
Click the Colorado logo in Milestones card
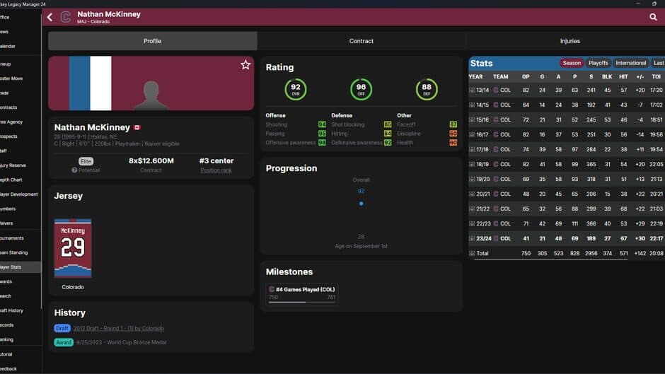click(x=272, y=289)
